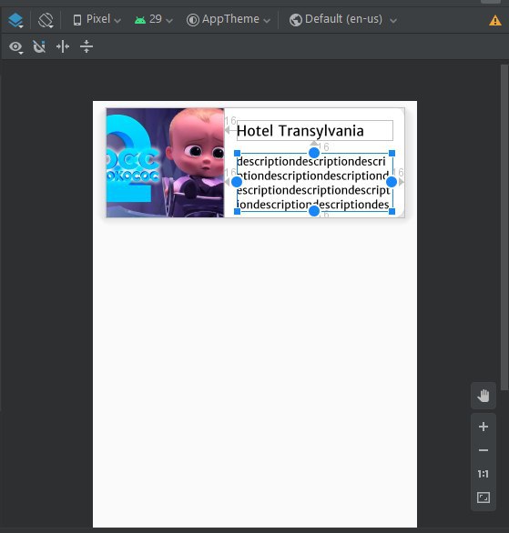Change preview orientation with rotate icon
This screenshot has width=509, height=533.
point(46,20)
